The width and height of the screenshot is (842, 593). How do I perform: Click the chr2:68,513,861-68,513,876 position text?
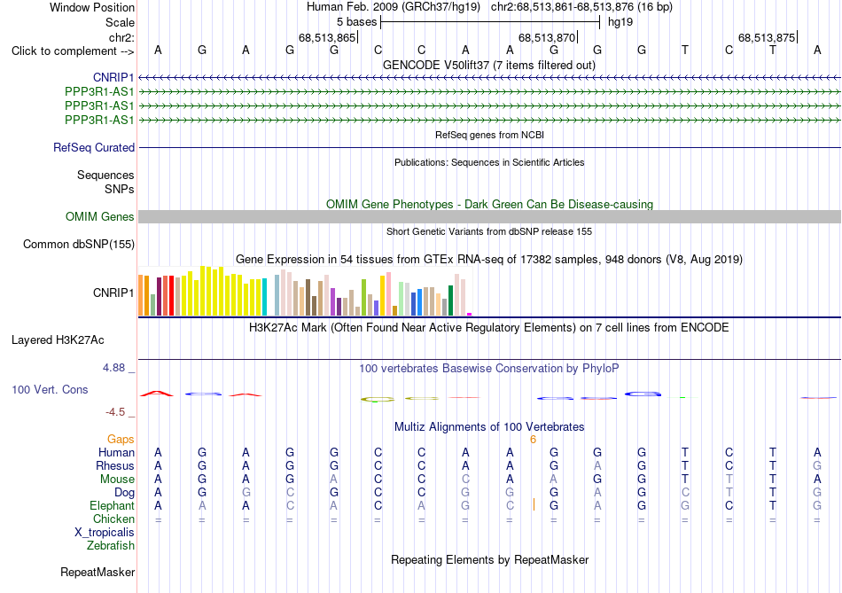(x=581, y=7)
